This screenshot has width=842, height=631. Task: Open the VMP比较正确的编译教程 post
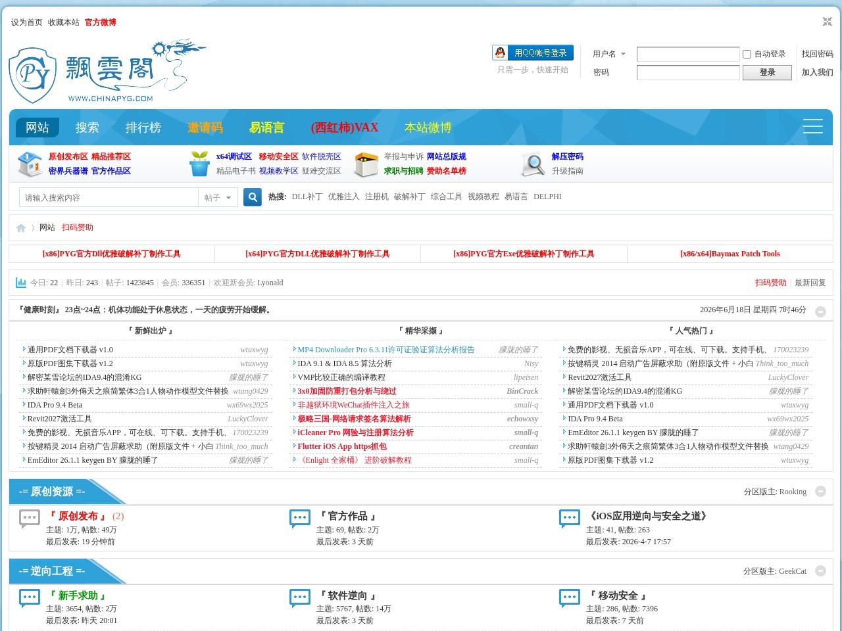click(x=341, y=377)
